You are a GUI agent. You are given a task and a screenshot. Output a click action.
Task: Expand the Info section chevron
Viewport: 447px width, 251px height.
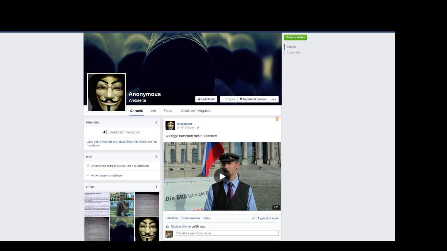[x=156, y=157]
